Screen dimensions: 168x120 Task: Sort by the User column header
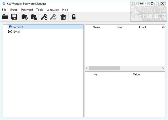tap(119, 27)
